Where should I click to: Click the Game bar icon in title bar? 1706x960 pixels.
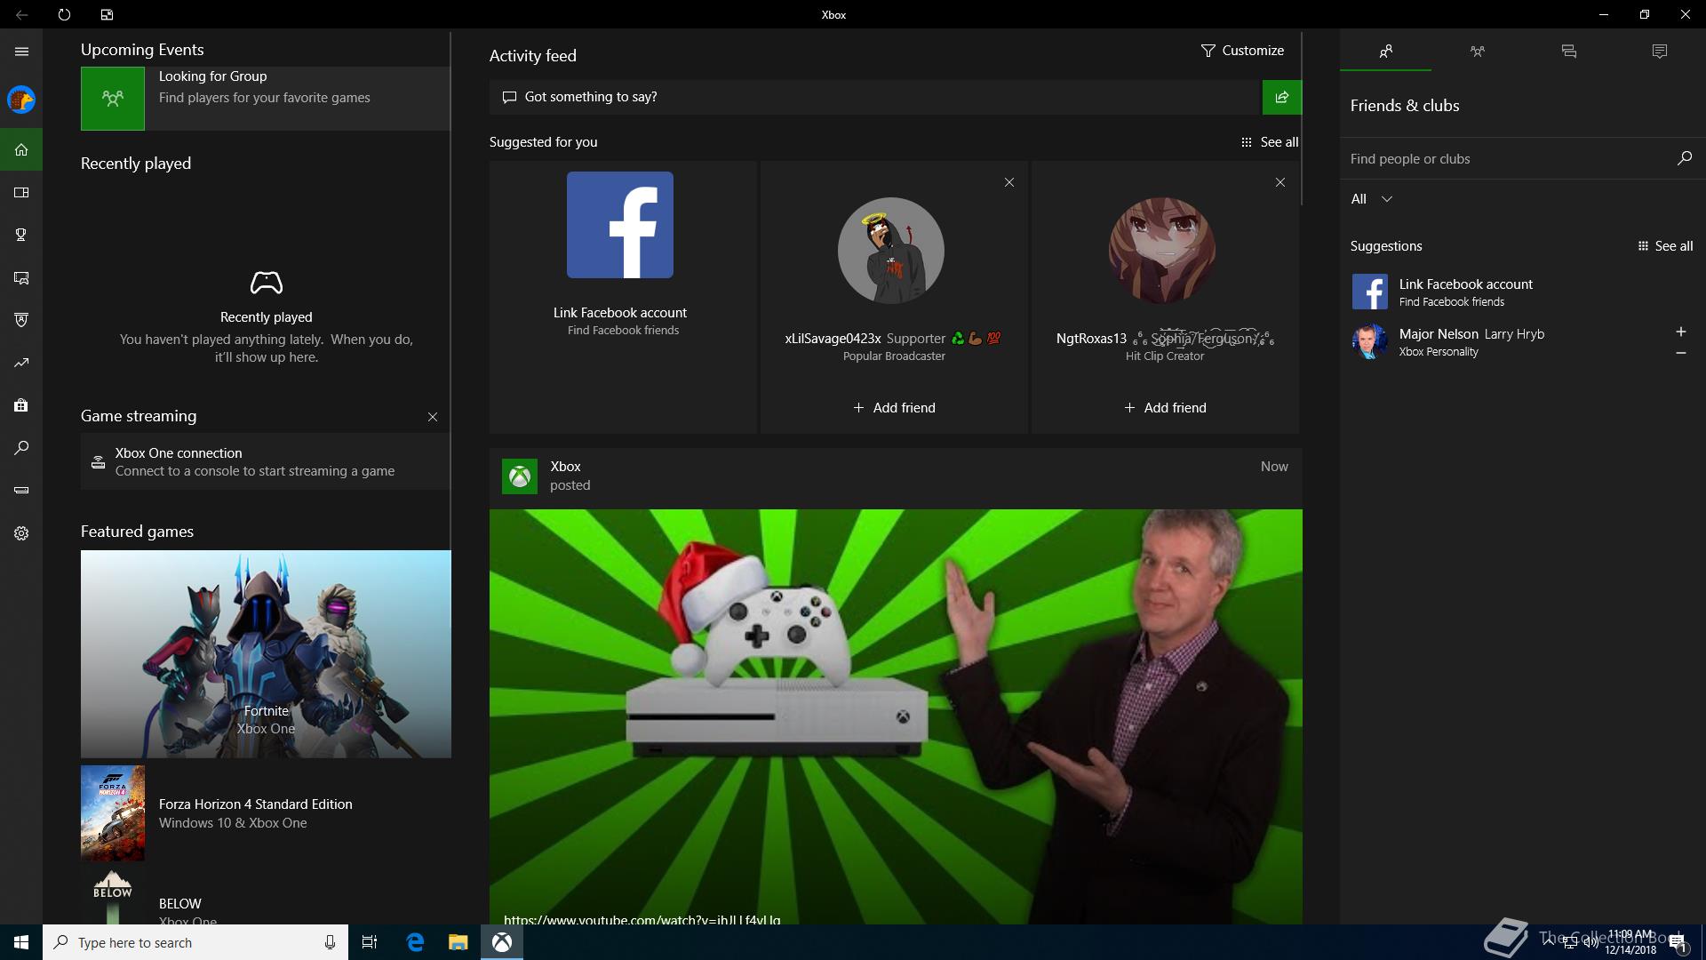[x=107, y=14]
